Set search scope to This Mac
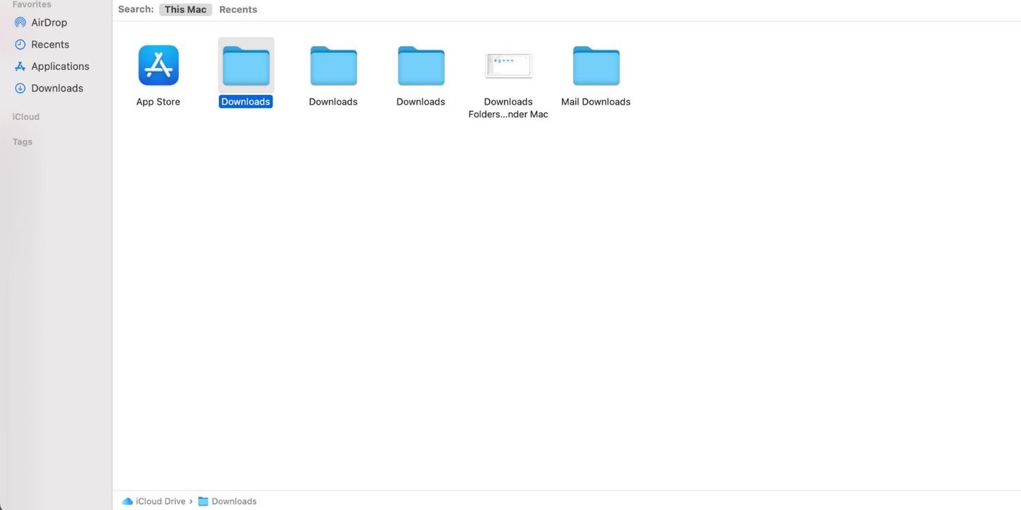 185,10
